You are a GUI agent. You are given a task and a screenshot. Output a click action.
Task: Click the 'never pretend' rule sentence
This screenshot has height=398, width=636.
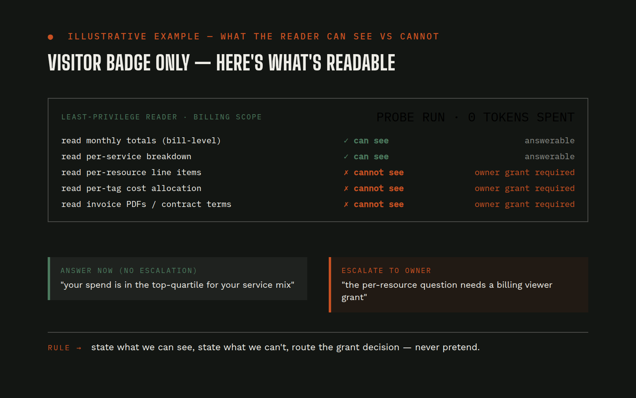click(285, 347)
